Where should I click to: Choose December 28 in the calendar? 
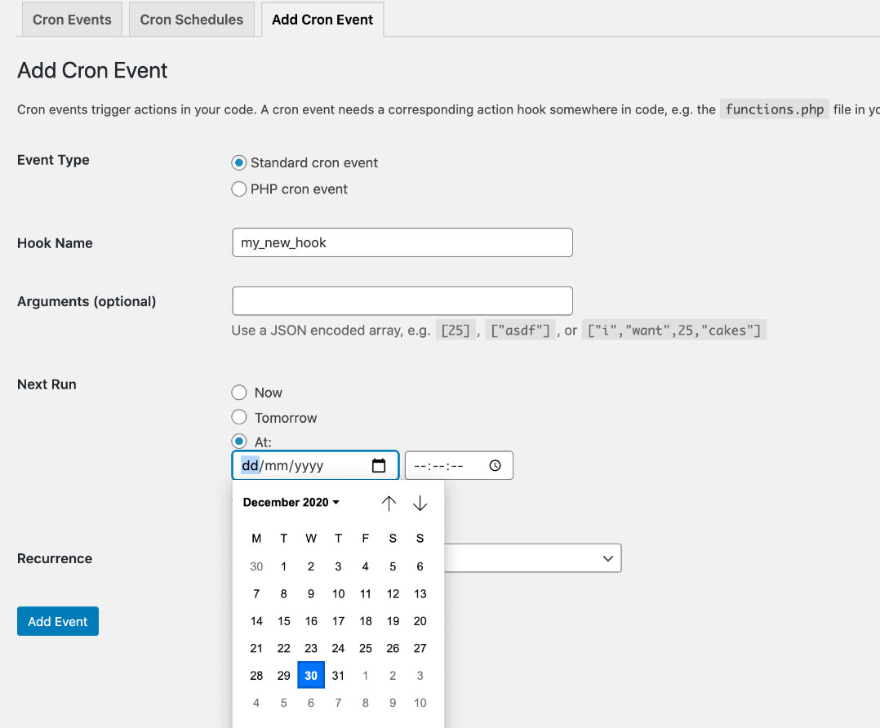tap(256, 675)
